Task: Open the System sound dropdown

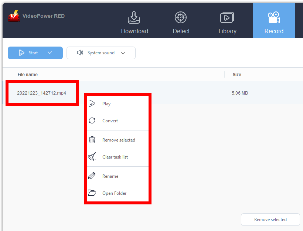Action: pos(101,53)
